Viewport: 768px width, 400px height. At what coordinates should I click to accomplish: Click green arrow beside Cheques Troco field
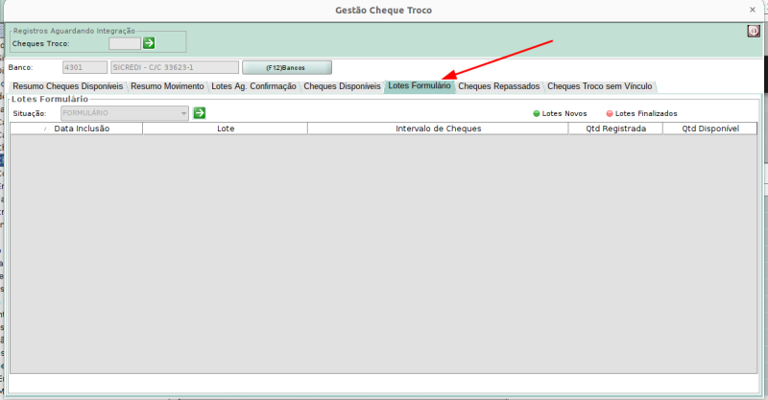(x=149, y=43)
